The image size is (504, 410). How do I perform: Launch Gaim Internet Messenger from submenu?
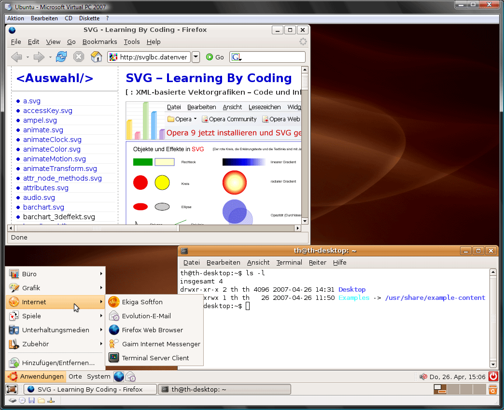[154, 344]
